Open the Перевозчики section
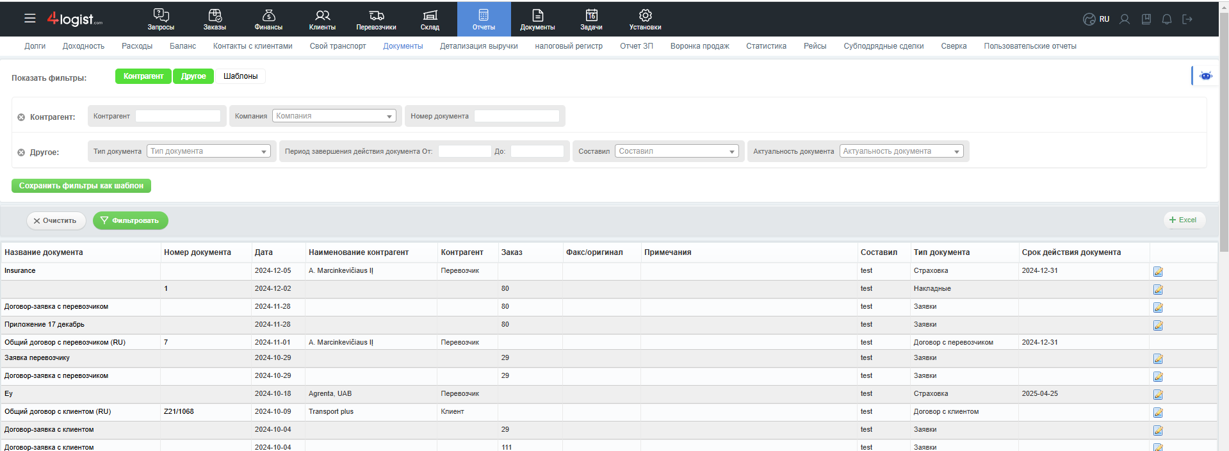 (x=376, y=19)
